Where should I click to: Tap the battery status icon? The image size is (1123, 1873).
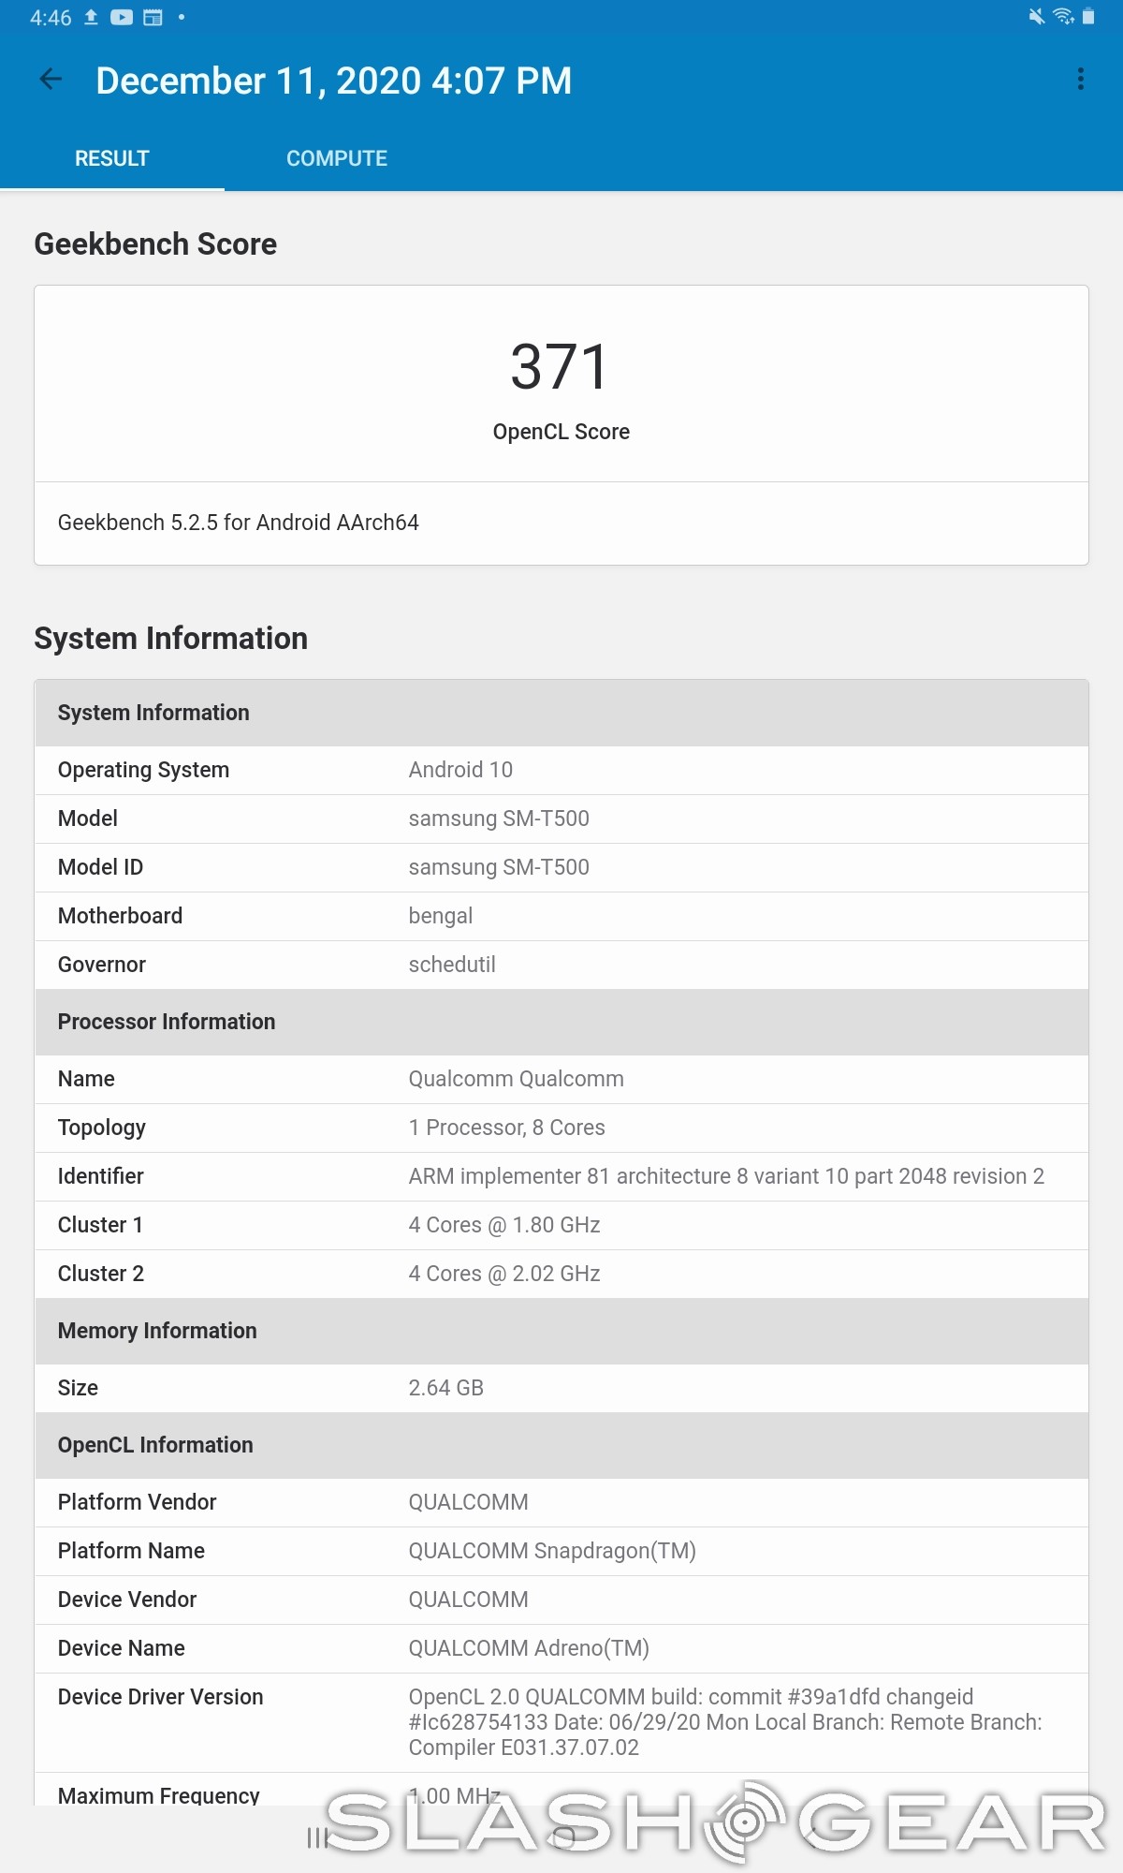point(1088,17)
